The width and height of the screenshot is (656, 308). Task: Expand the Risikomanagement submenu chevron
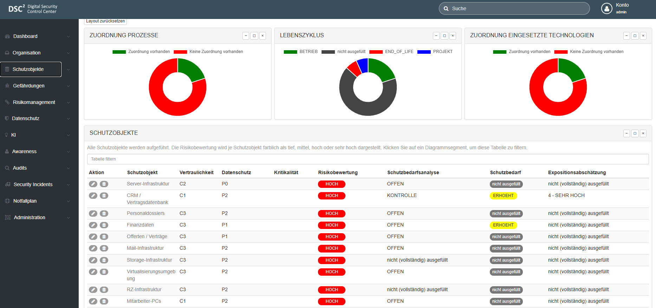[x=68, y=103]
